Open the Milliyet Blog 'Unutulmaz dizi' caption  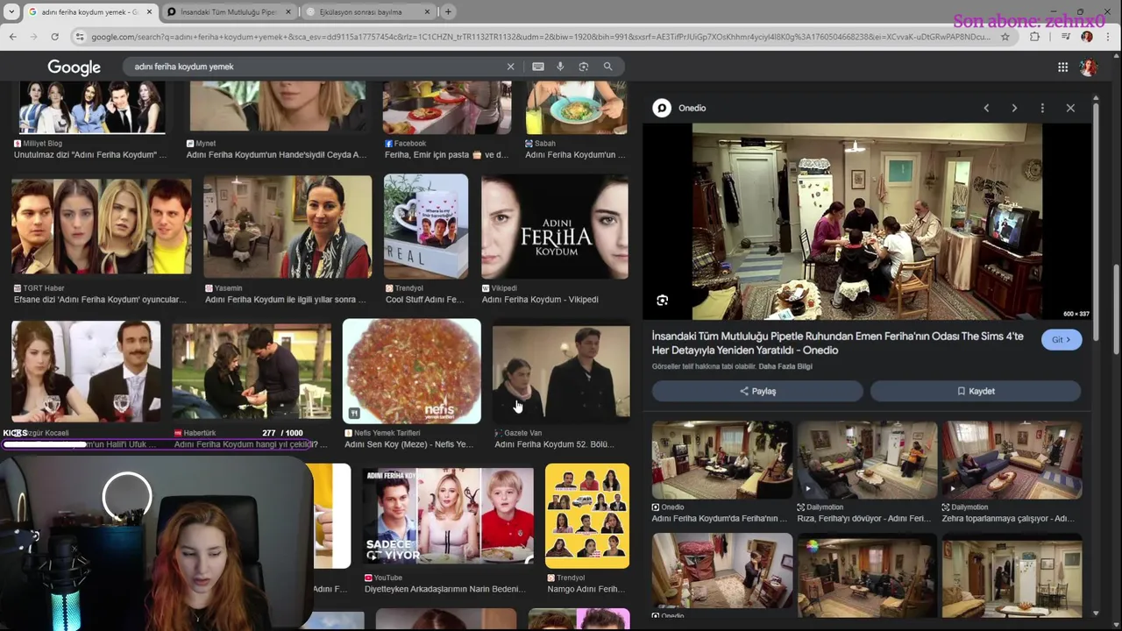coord(89,155)
